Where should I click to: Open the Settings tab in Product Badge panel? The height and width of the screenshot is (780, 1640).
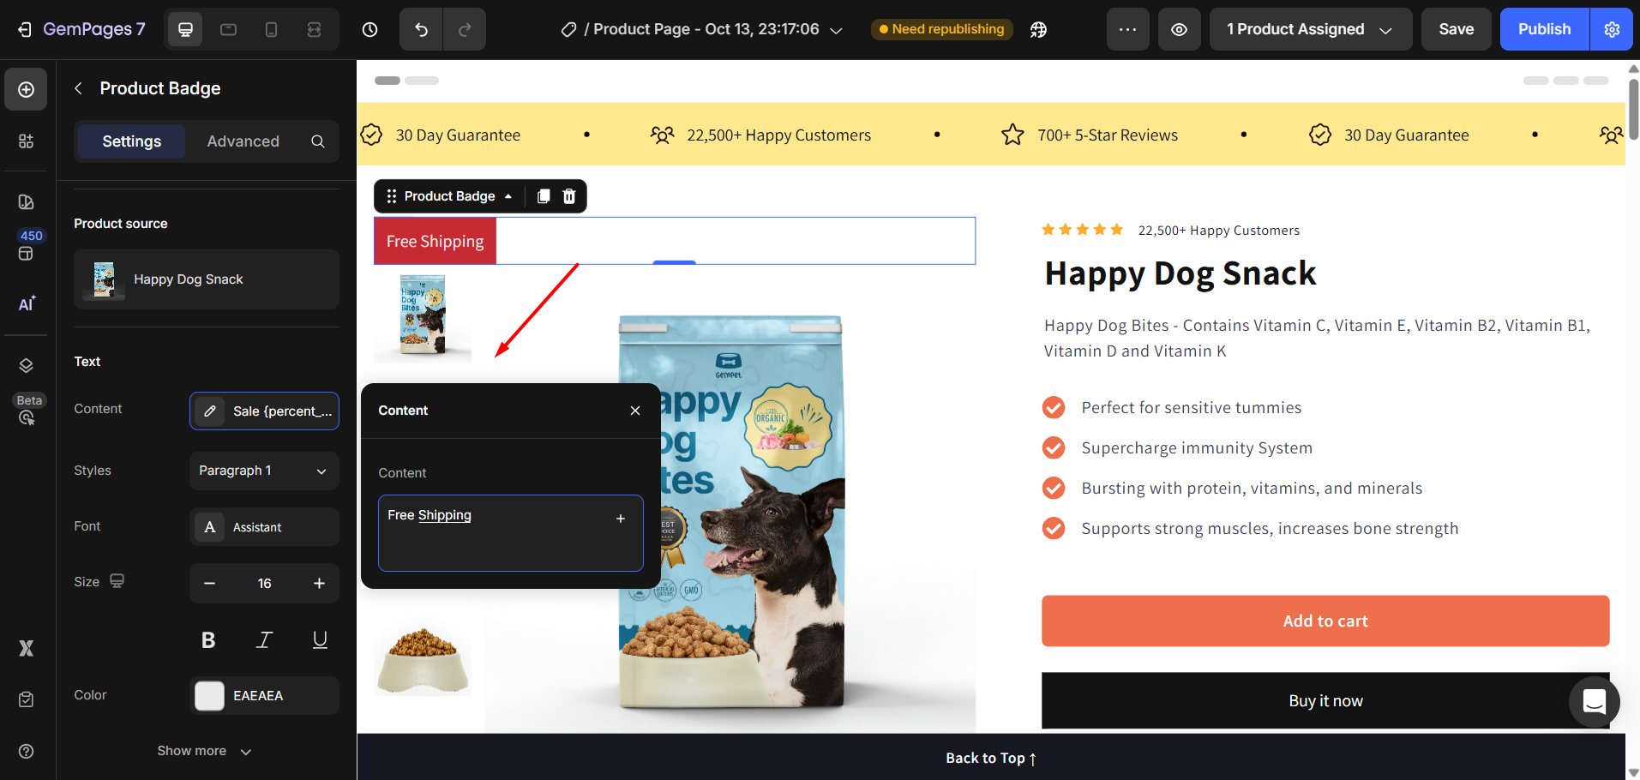130,141
